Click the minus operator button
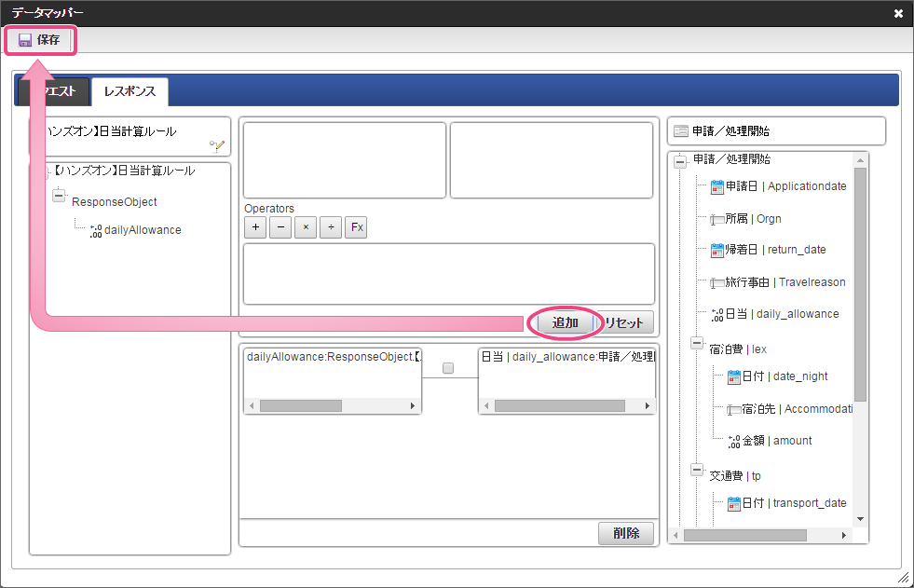Viewport: 914px width, 588px height. (280, 227)
